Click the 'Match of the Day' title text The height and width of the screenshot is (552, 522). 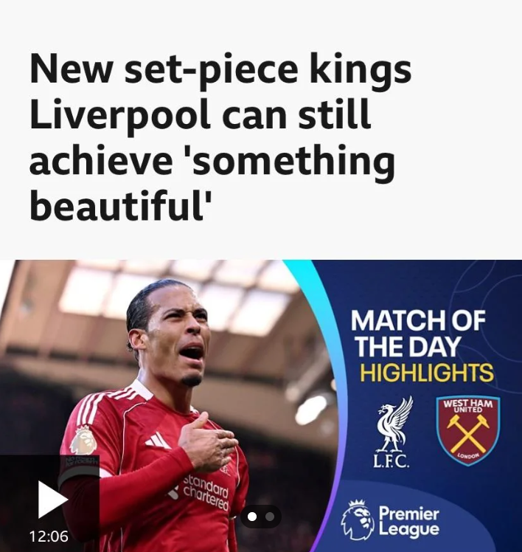pyautogui.click(x=418, y=333)
